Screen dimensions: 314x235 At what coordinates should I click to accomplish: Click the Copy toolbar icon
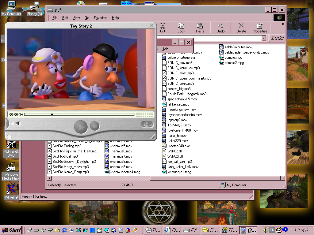click(181, 28)
